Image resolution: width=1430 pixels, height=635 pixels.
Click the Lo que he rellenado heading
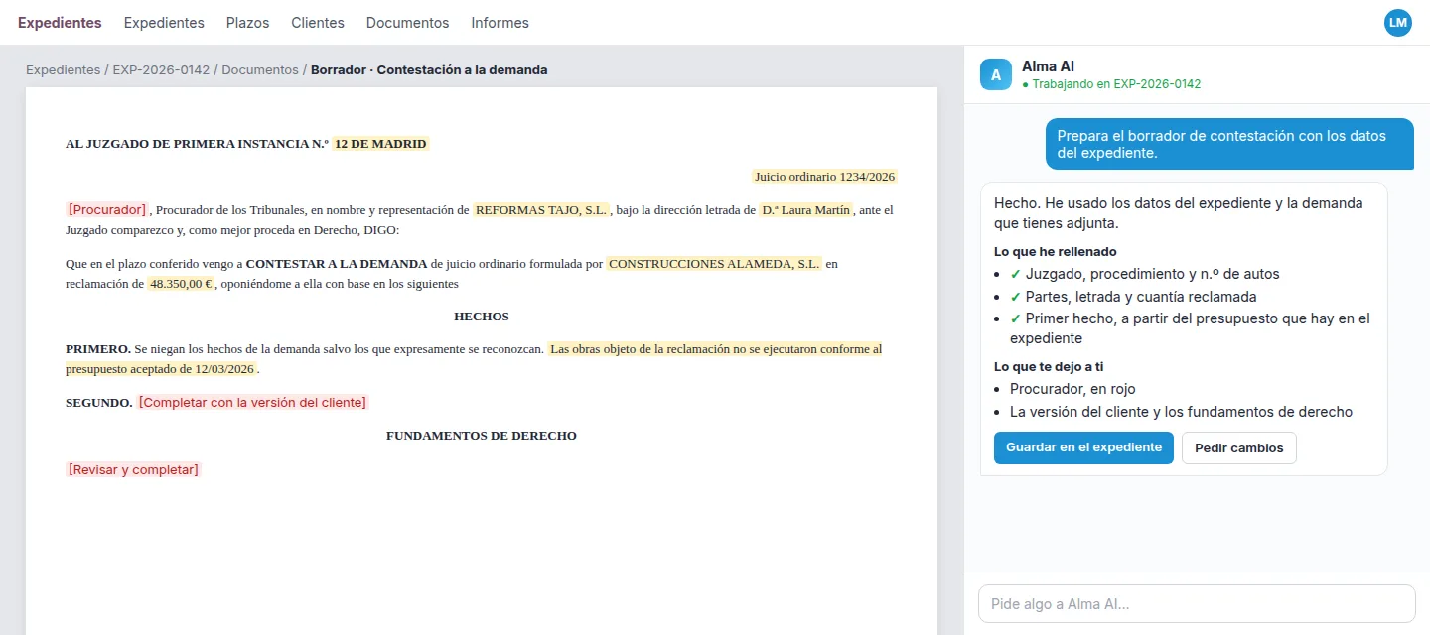coord(1056,251)
